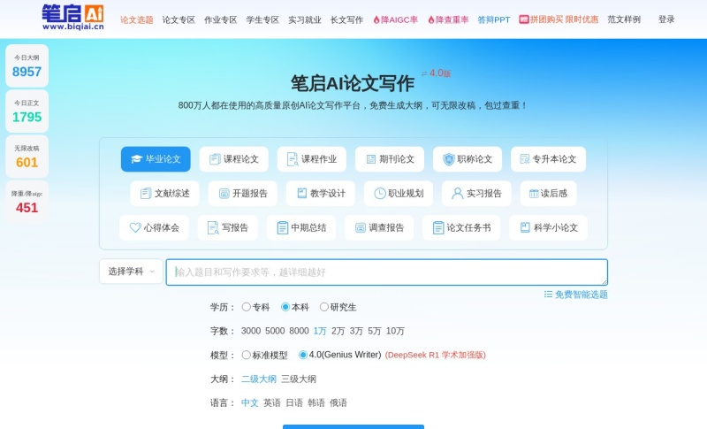The height and width of the screenshot is (429, 707).
Task: Select the 专科 education radio button
Action: tap(247, 307)
